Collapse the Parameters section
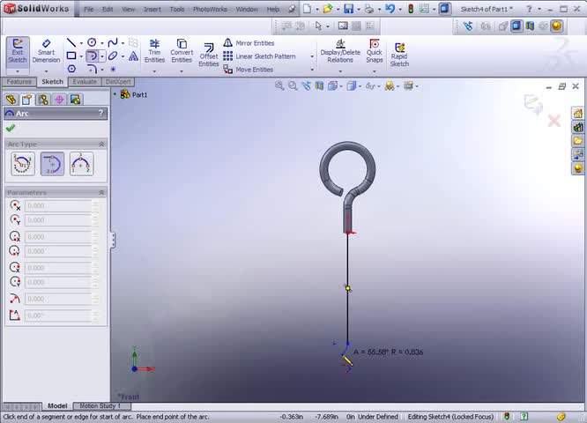The height and width of the screenshot is (423, 587). [x=101, y=192]
